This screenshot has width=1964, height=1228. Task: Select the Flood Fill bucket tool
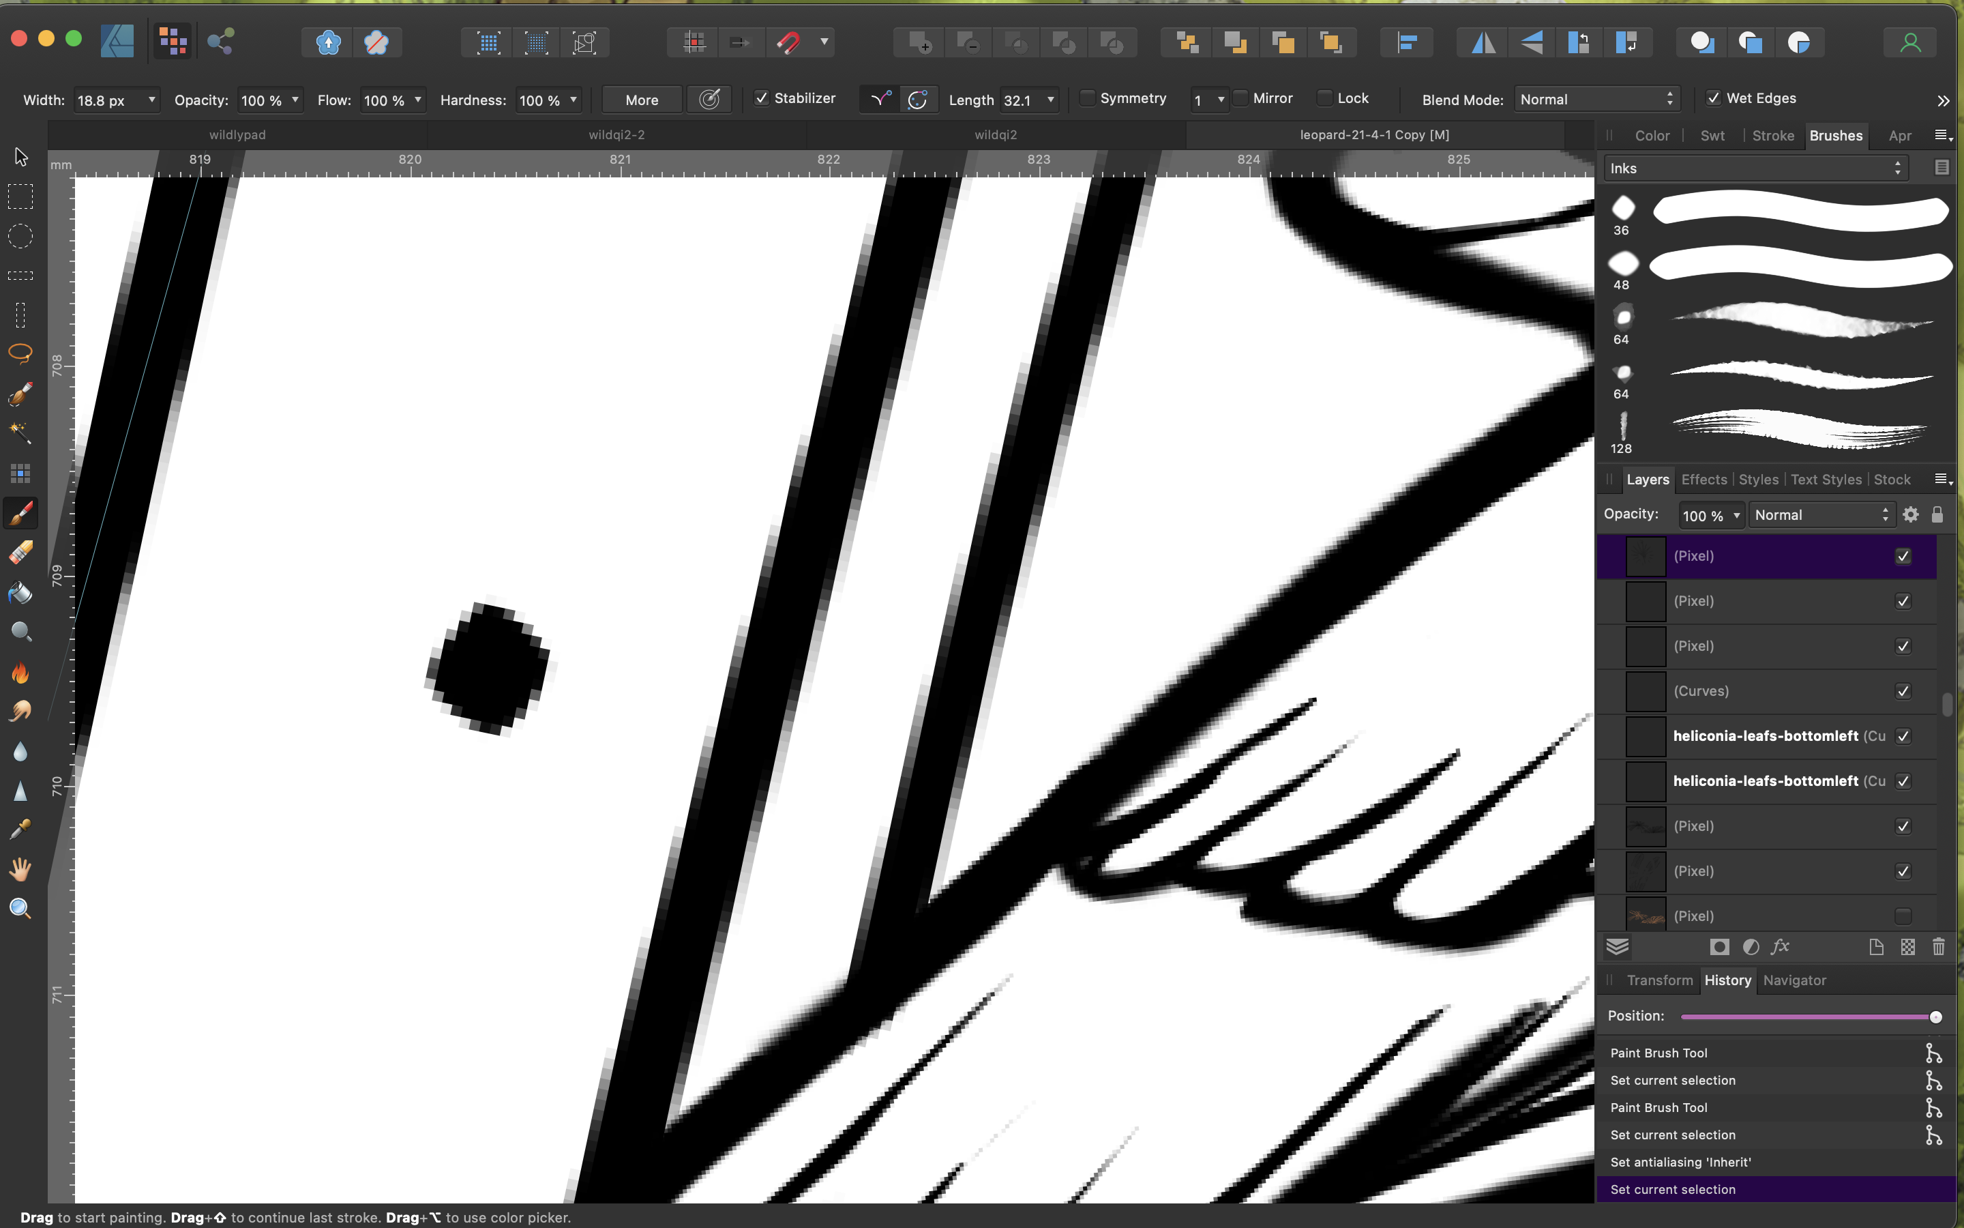(x=20, y=593)
